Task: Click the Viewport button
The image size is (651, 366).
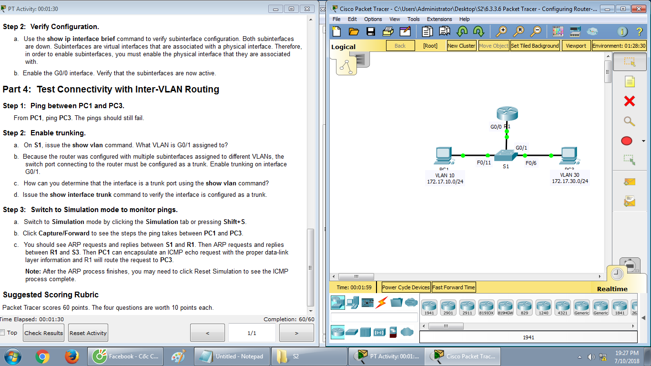Action: pos(576,46)
